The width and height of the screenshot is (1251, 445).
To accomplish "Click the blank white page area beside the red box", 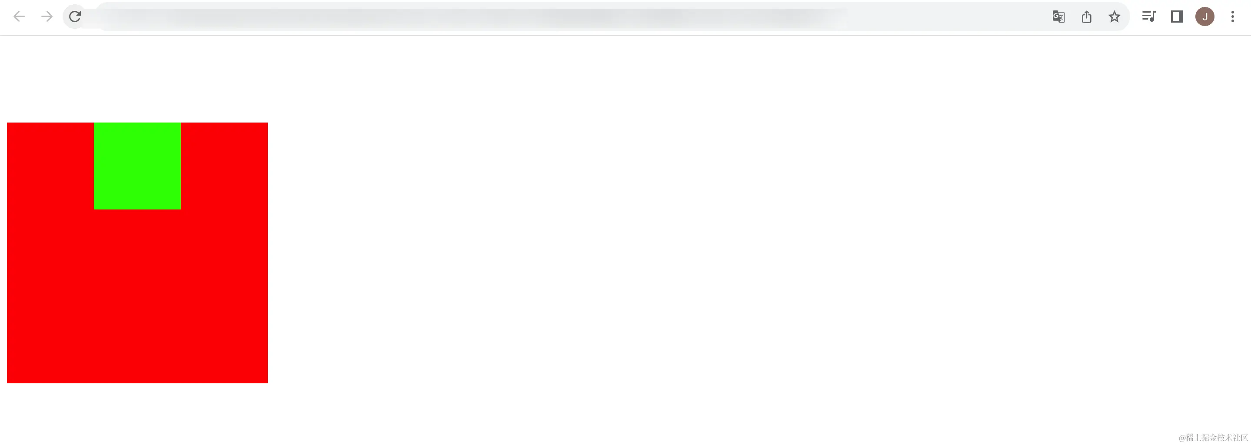I will click(729, 242).
